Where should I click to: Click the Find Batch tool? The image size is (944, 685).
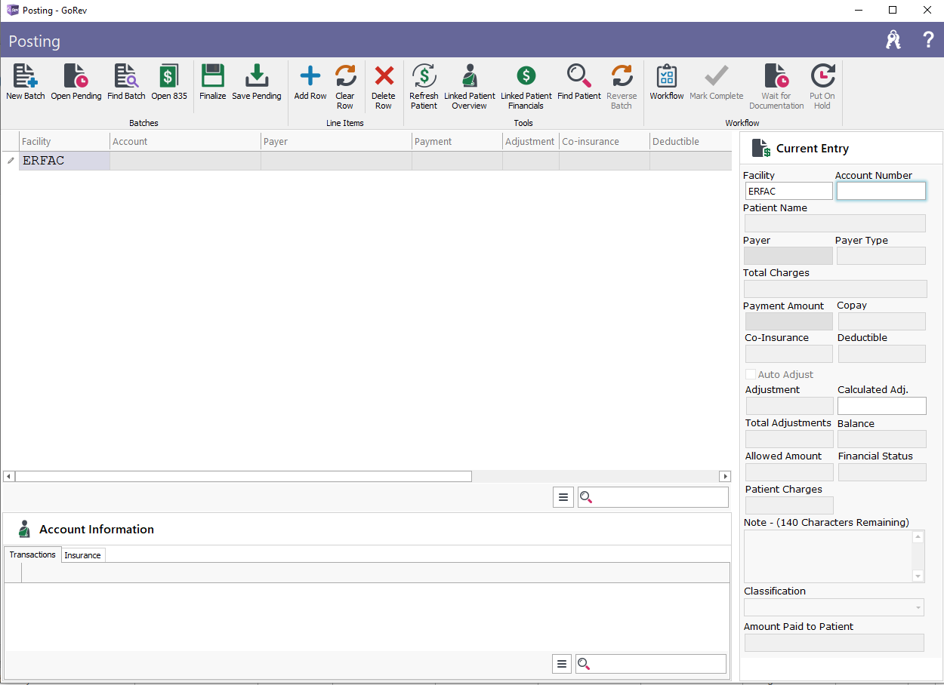[126, 81]
